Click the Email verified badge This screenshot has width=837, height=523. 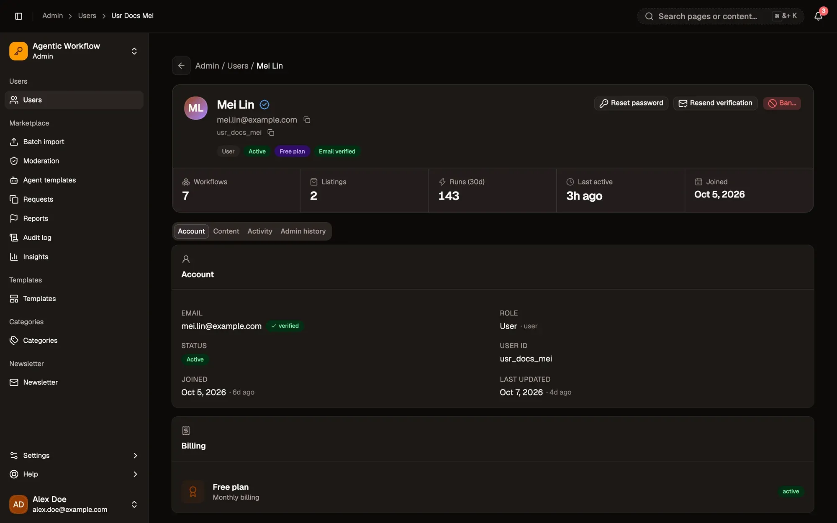click(337, 151)
